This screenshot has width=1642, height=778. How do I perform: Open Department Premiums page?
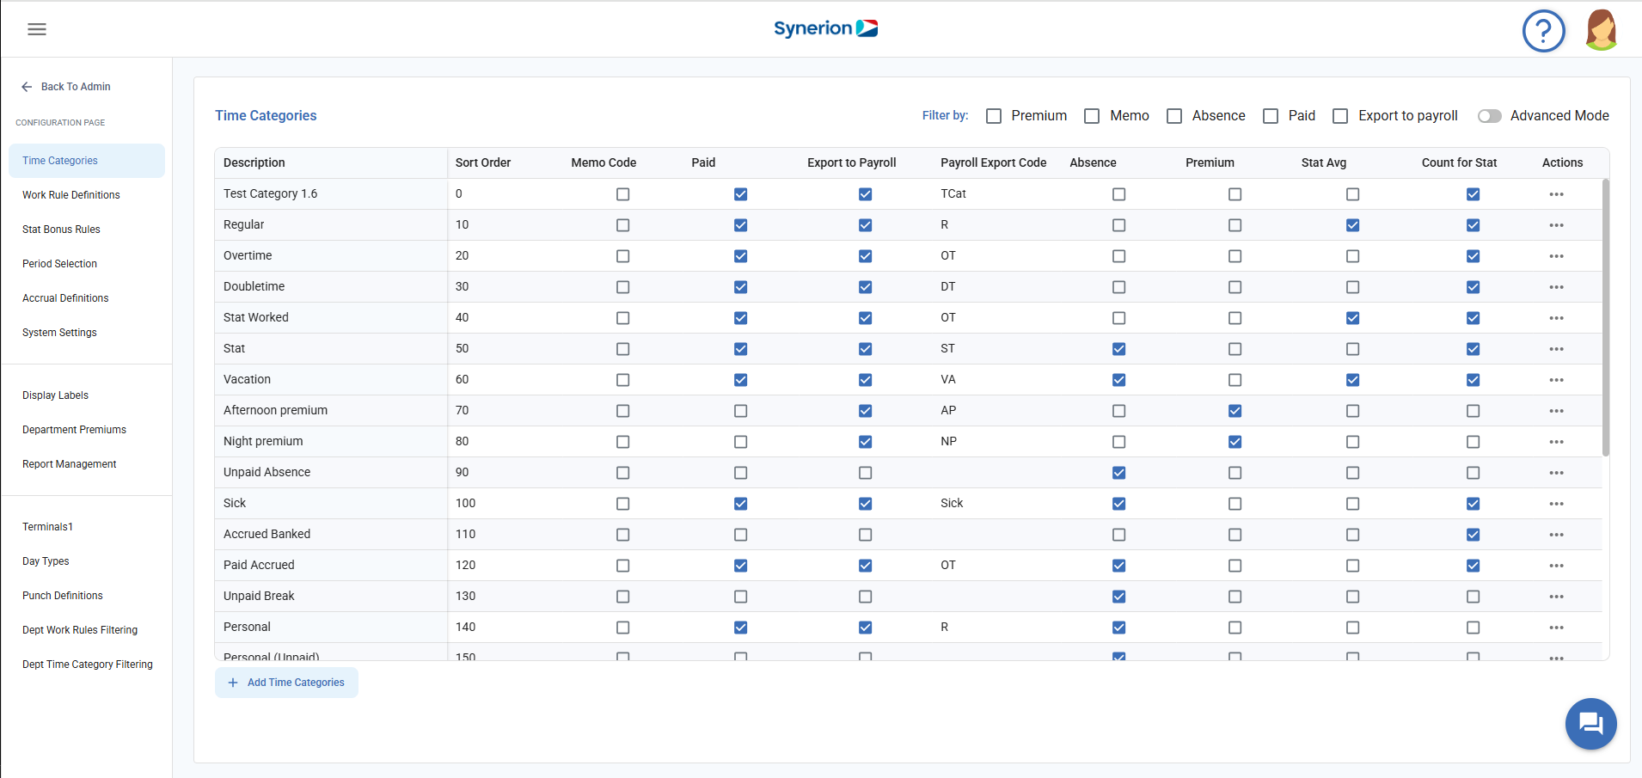tap(74, 430)
